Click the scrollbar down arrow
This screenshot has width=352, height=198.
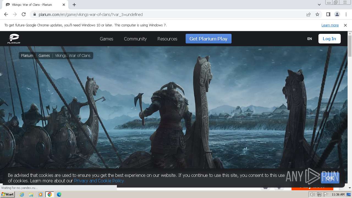click(x=350, y=188)
